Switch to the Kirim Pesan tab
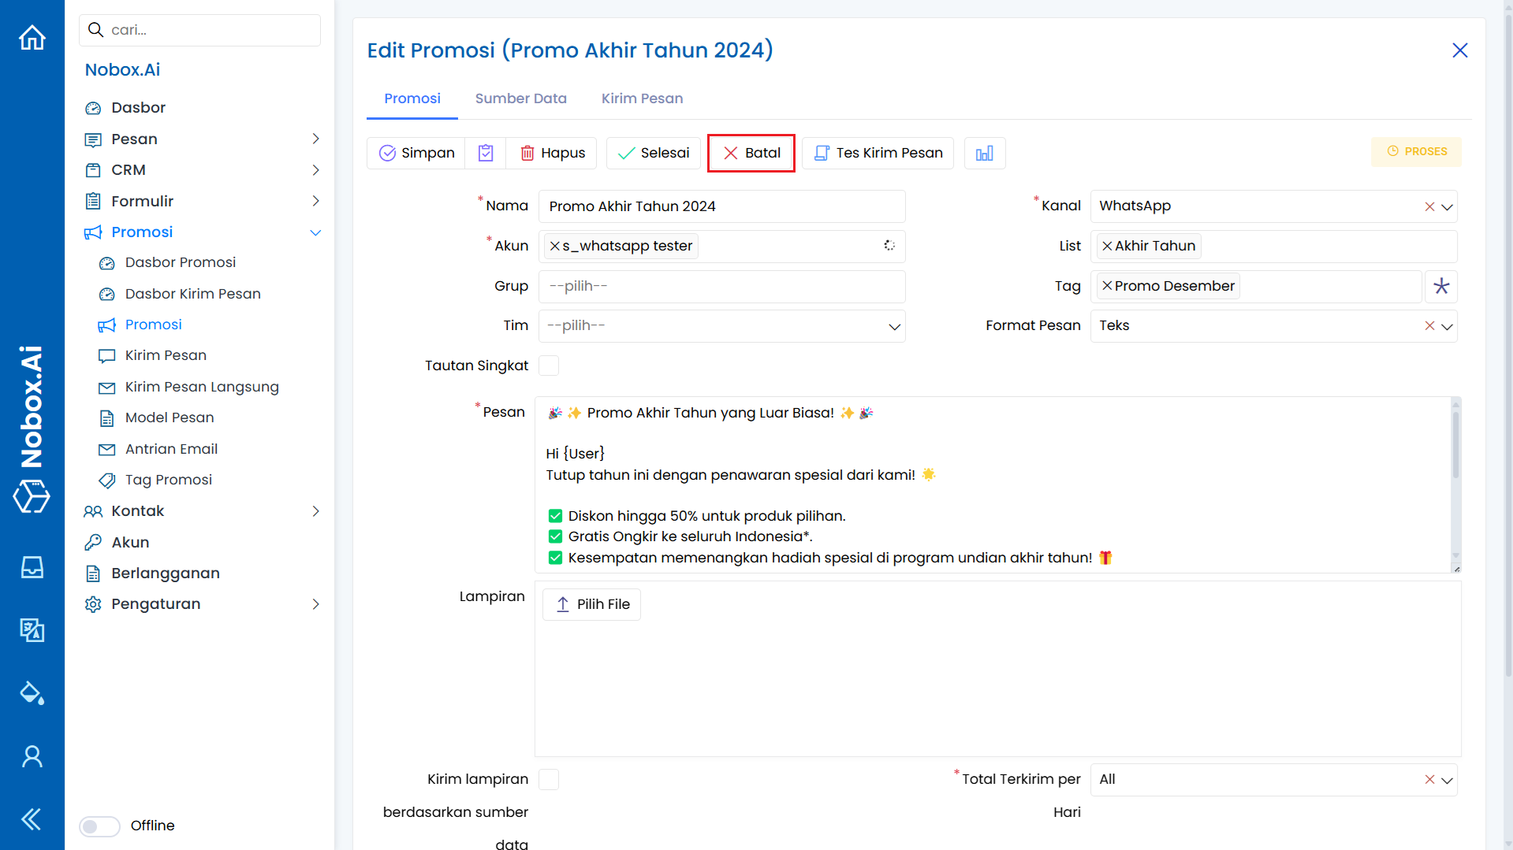The image size is (1513, 850). tap(642, 98)
